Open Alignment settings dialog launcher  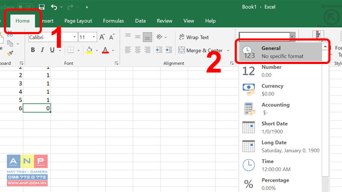[x=232, y=63]
